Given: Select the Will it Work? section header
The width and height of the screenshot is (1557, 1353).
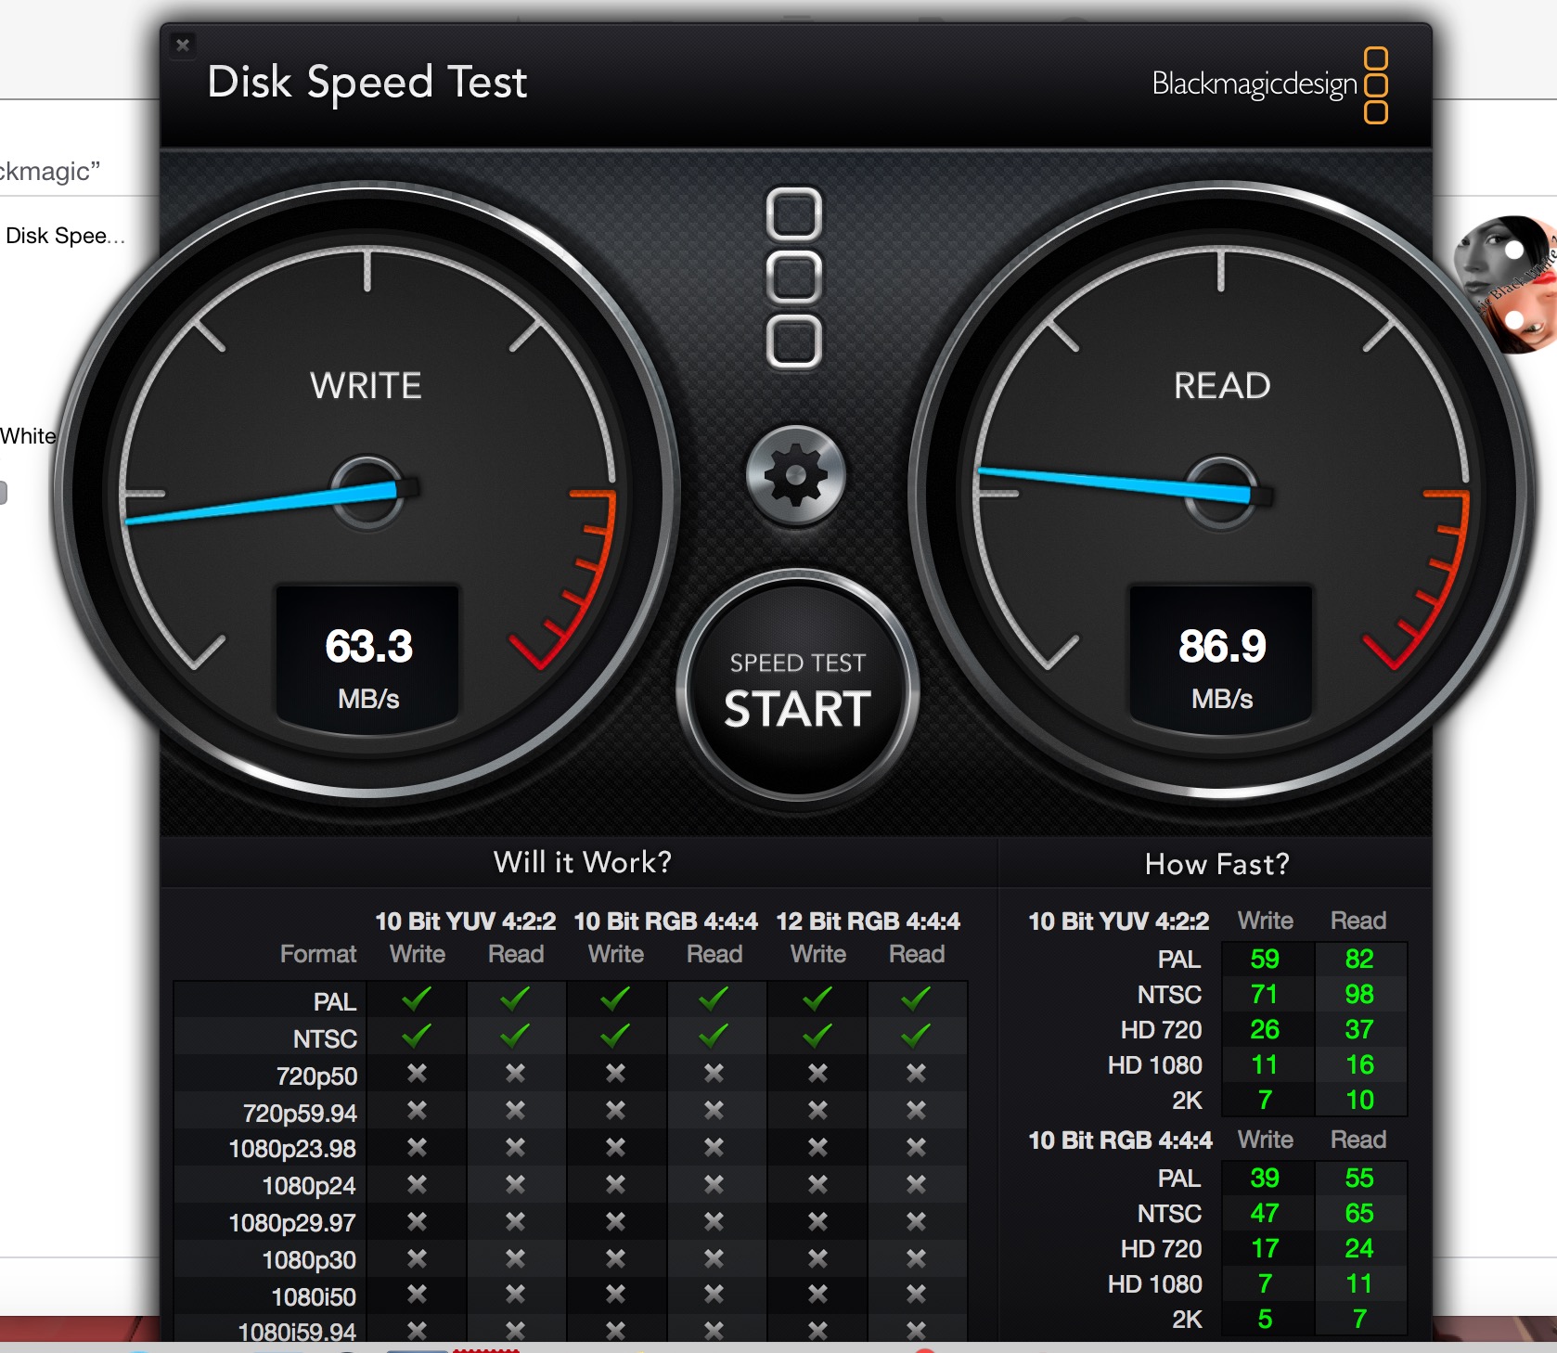Looking at the screenshot, I should (582, 862).
